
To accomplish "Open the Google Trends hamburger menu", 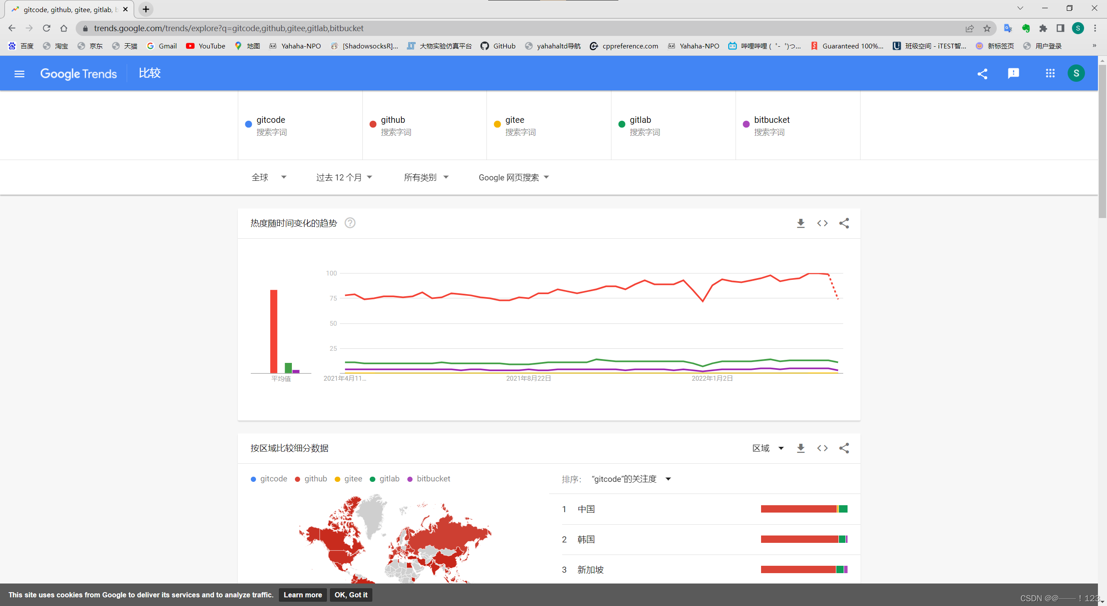I will [x=19, y=74].
